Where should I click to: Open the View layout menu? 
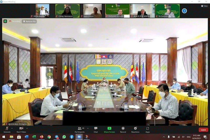pyautogui.click(x=204, y=6)
